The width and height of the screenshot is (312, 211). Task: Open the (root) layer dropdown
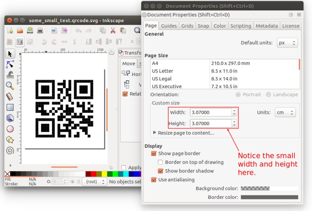[95, 181]
